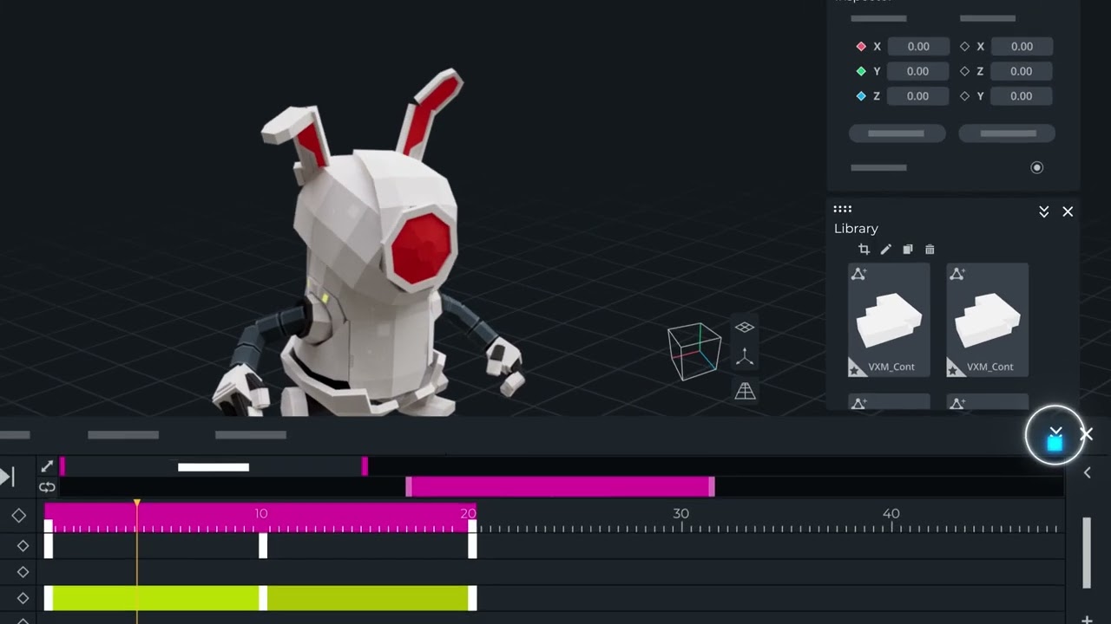Click the perspective grid icon in viewport
Image resolution: width=1111 pixels, height=624 pixels.
tap(745, 391)
